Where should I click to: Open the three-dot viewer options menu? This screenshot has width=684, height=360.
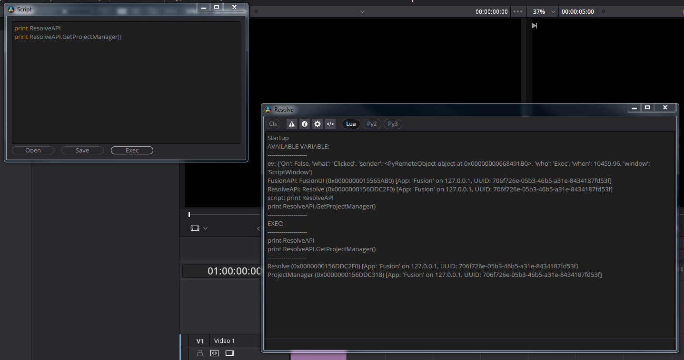[x=518, y=11]
